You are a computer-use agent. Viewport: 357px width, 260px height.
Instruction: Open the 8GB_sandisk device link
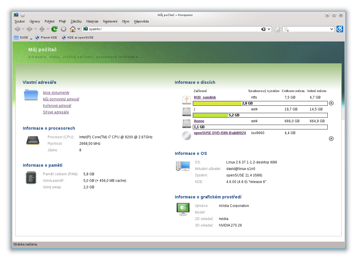[205, 97]
